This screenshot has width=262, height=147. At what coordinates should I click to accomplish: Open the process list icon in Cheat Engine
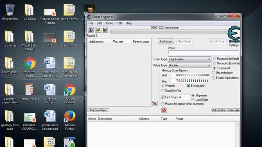pyautogui.click(x=91, y=30)
